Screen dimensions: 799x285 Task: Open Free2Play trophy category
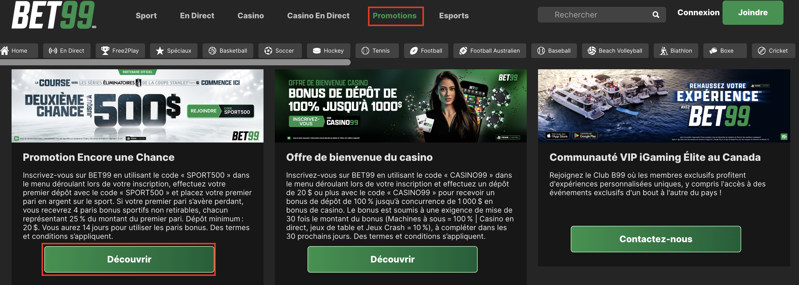(x=120, y=51)
